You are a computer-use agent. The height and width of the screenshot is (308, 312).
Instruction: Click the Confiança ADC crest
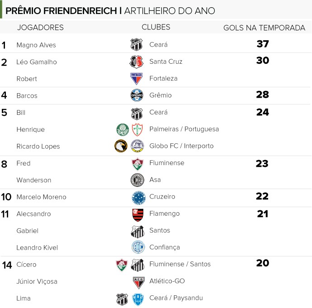138,247
